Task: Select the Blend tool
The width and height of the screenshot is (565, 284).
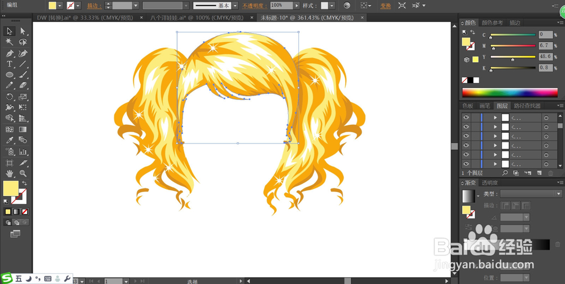Action: click(x=23, y=140)
